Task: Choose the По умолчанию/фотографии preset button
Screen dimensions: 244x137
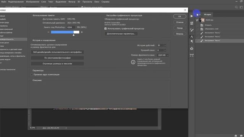Action: tap(58, 58)
